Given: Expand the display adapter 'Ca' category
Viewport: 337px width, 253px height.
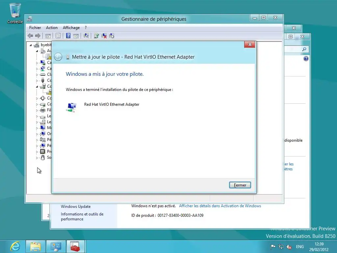Looking at the screenshot, I should coord(37,63).
